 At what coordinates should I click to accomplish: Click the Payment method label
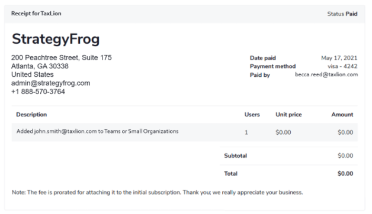(273, 66)
